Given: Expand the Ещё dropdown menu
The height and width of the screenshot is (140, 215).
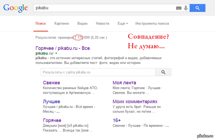Looking at the screenshot, I should (x=123, y=23).
